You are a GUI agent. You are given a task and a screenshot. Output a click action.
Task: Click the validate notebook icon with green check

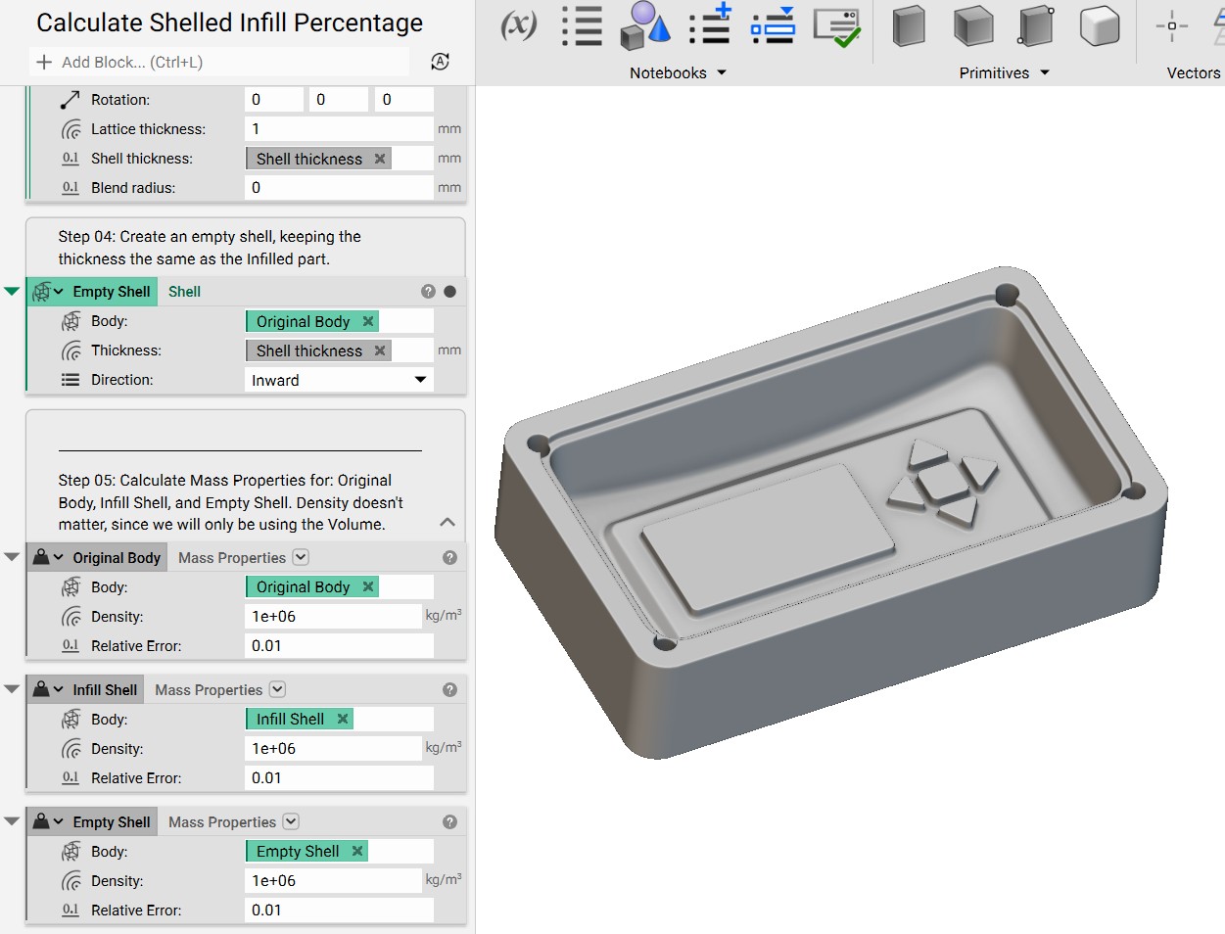point(837,27)
